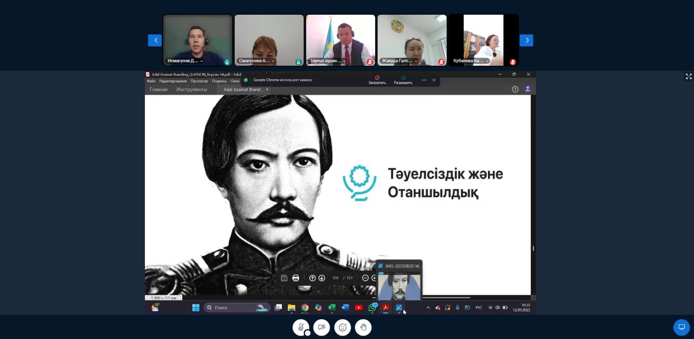Open the Windows Start menu

point(196,307)
